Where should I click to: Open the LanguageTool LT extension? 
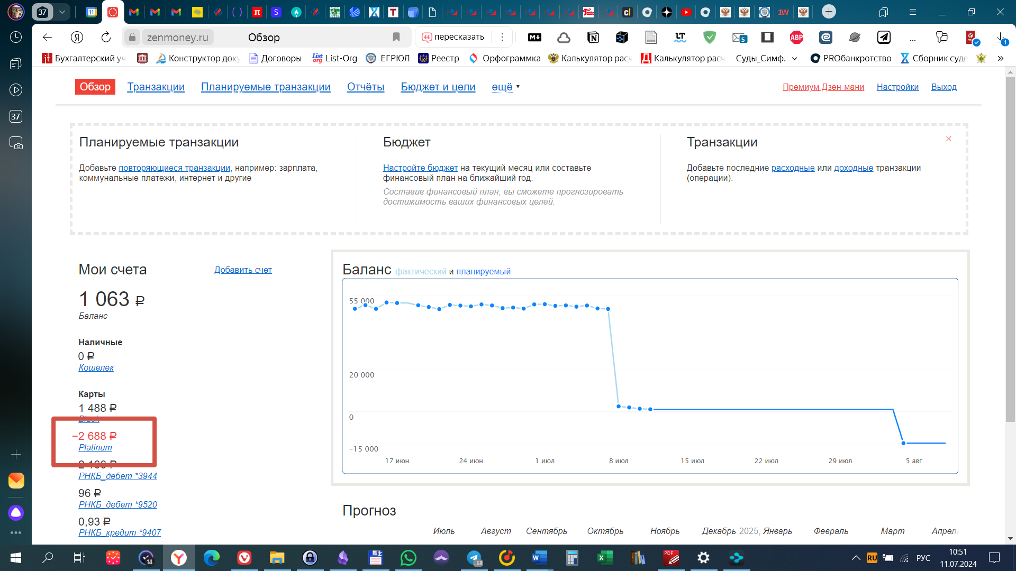[x=681, y=37]
